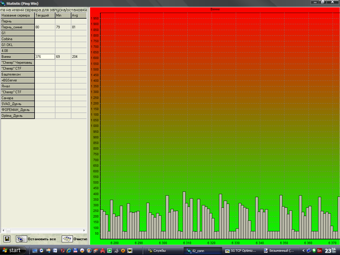This screenshot has width=340, height=255.
Task: Expand hidden tray icons with the arrow
Action: 303,251
